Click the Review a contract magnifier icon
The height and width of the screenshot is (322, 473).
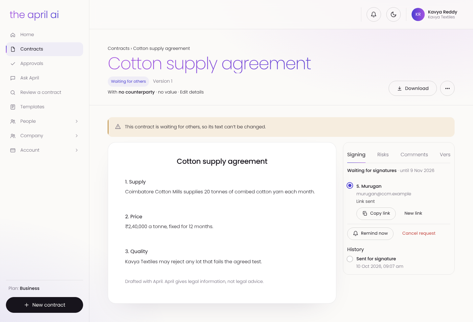click(13, 93)
